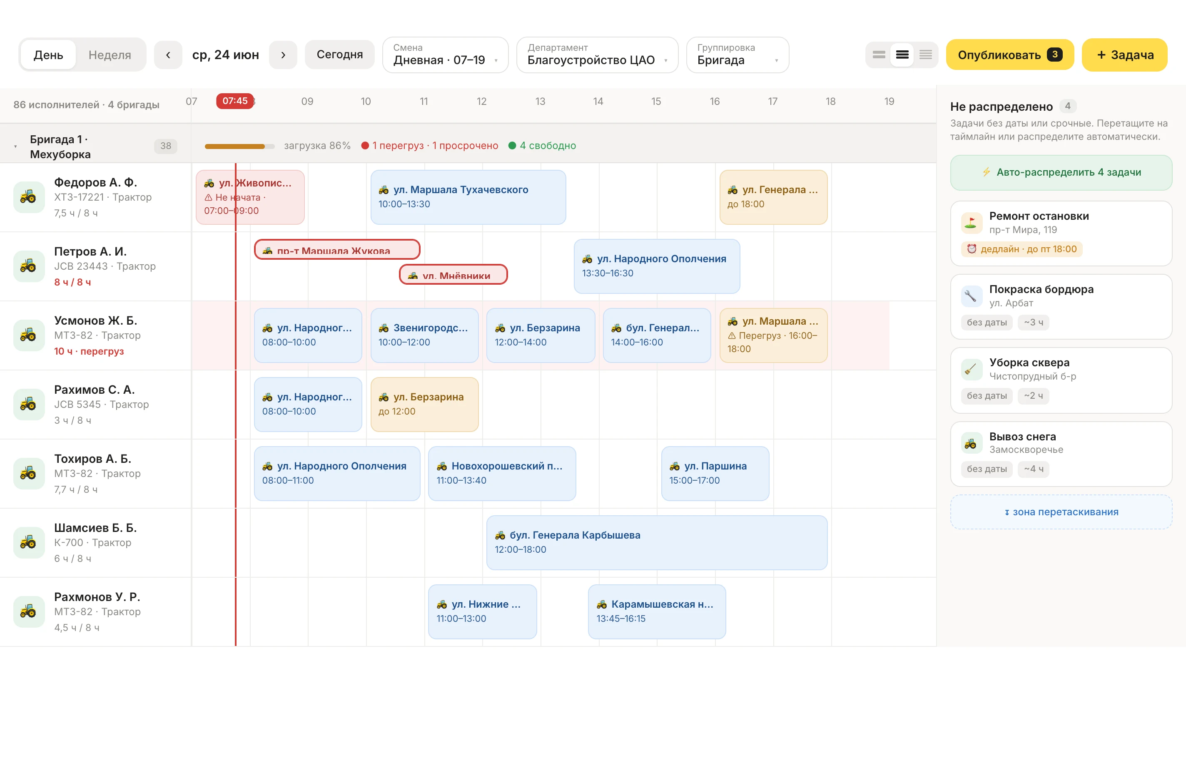Click the зона перетаскивания drop zone
This screenshot has height=765, width=1186.
[1061, 512]
